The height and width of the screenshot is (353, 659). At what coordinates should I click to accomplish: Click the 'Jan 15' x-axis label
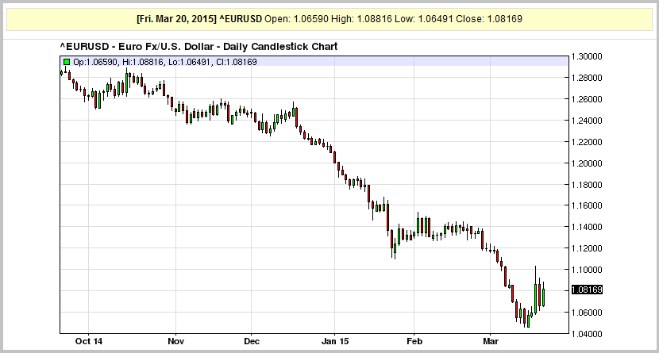coord(334,341)
